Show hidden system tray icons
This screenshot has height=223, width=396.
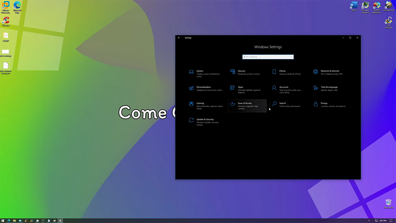click(369, 221)
